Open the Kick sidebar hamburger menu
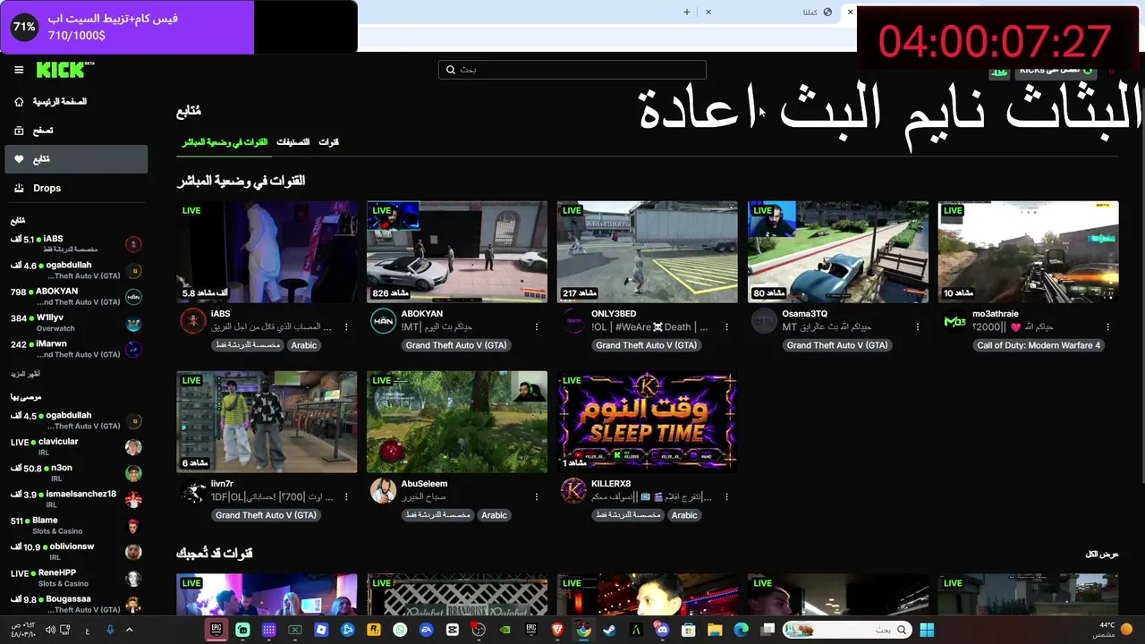This screenshot has height=644, width=1145. [19, 70]
